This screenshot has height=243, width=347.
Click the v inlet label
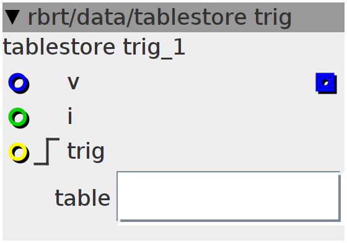click(x=73, y=83)
